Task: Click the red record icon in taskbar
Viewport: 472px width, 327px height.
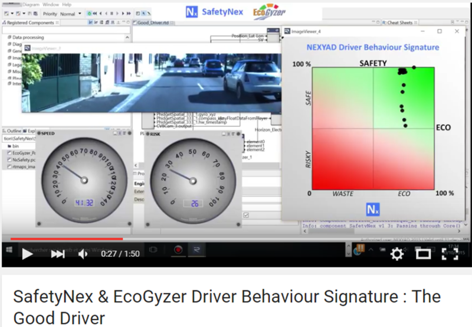Action: (x=178, y=250)
